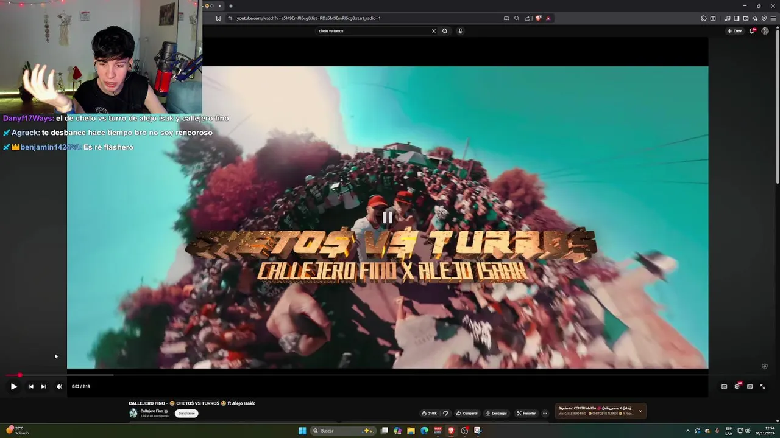Viewport: 780px width, 438px height.
Task: Open the browser main menu hamburger icon
Action: point(772,18)
